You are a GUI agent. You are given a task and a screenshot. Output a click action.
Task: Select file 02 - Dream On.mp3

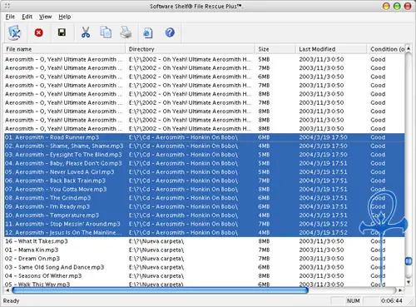click(x=32, y=259)
